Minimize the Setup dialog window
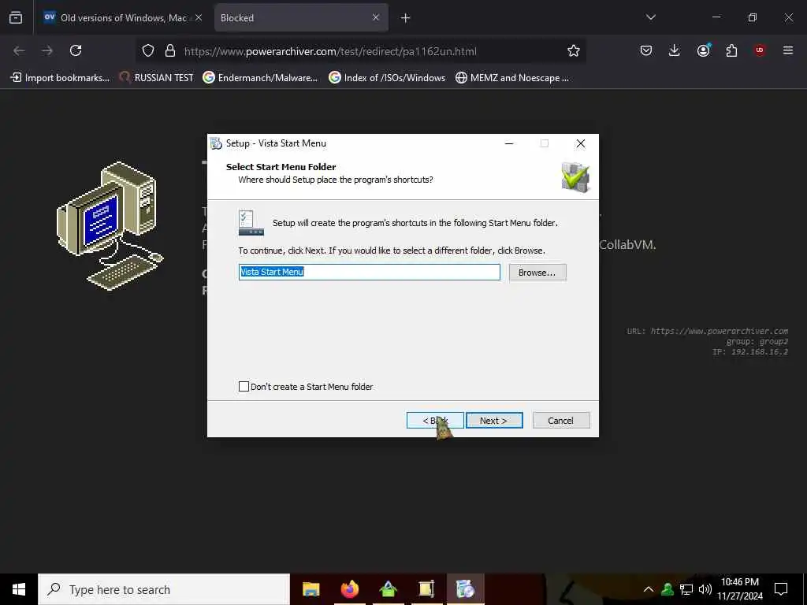This screenshot has width=807, height=605. pos(510,143)
